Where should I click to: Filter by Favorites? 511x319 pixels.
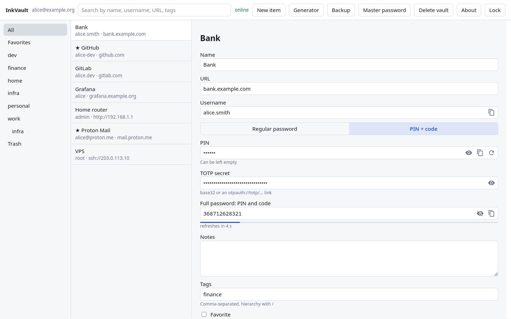point(36,42)
